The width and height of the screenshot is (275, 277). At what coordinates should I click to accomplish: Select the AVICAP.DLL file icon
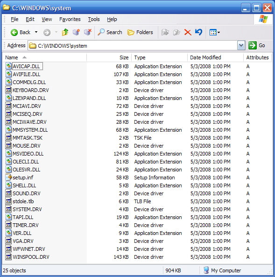point(8,66)
